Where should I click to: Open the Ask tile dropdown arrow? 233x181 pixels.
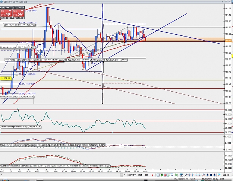22,11
